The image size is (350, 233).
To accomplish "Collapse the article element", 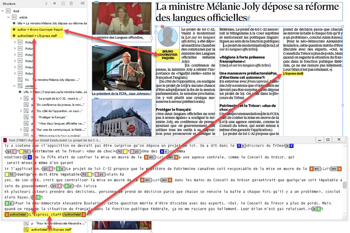I will click(8, 17).
